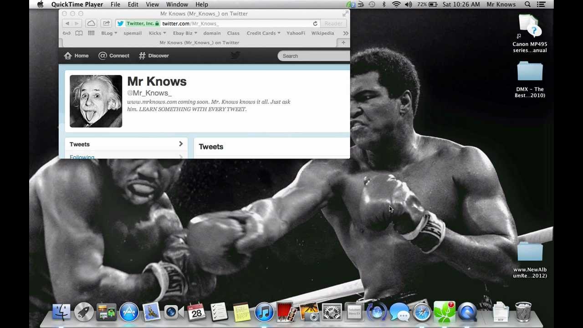Open Finder from the Dock
583x328 pixels.
[61, 312]
